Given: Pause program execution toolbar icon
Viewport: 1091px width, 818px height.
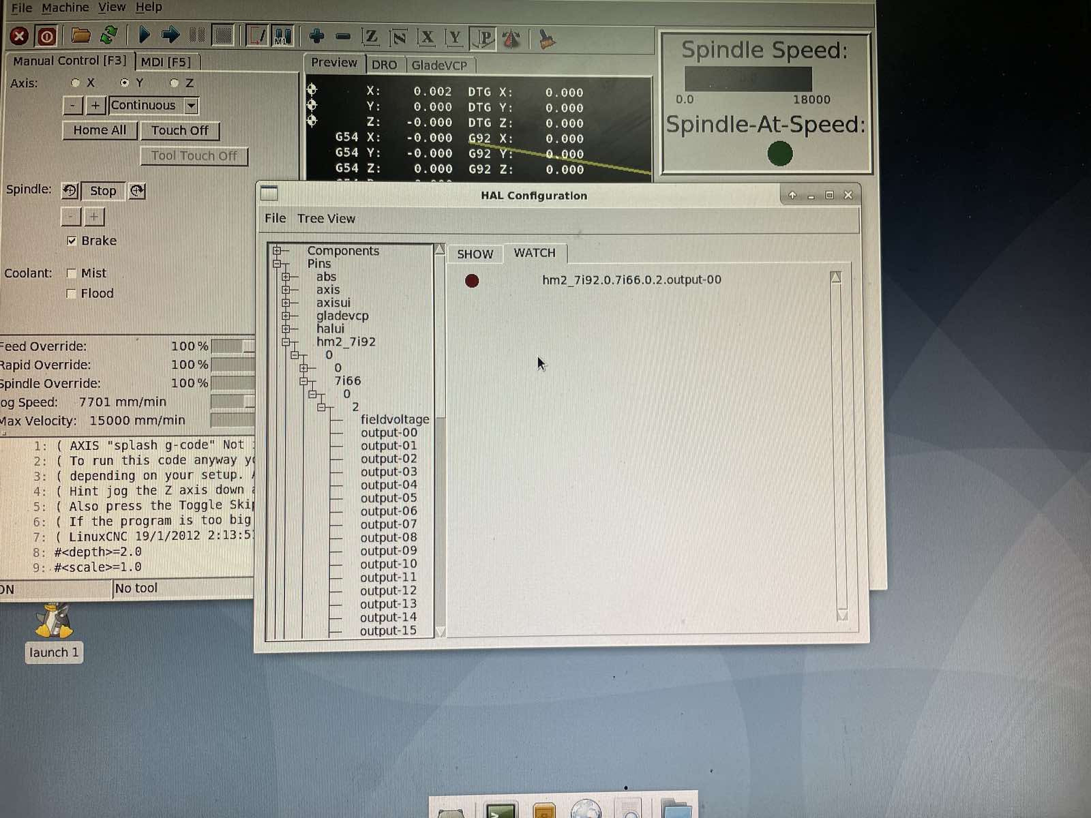Looking at the screenshot, I should click(x=198, y=35).
